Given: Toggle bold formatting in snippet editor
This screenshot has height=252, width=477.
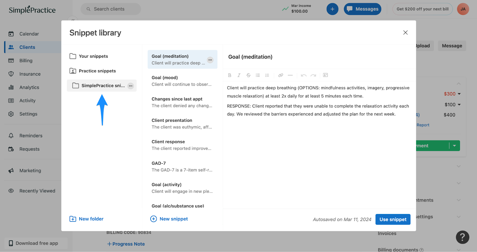Looking at the screenshot, I should (x=230, y=75).
